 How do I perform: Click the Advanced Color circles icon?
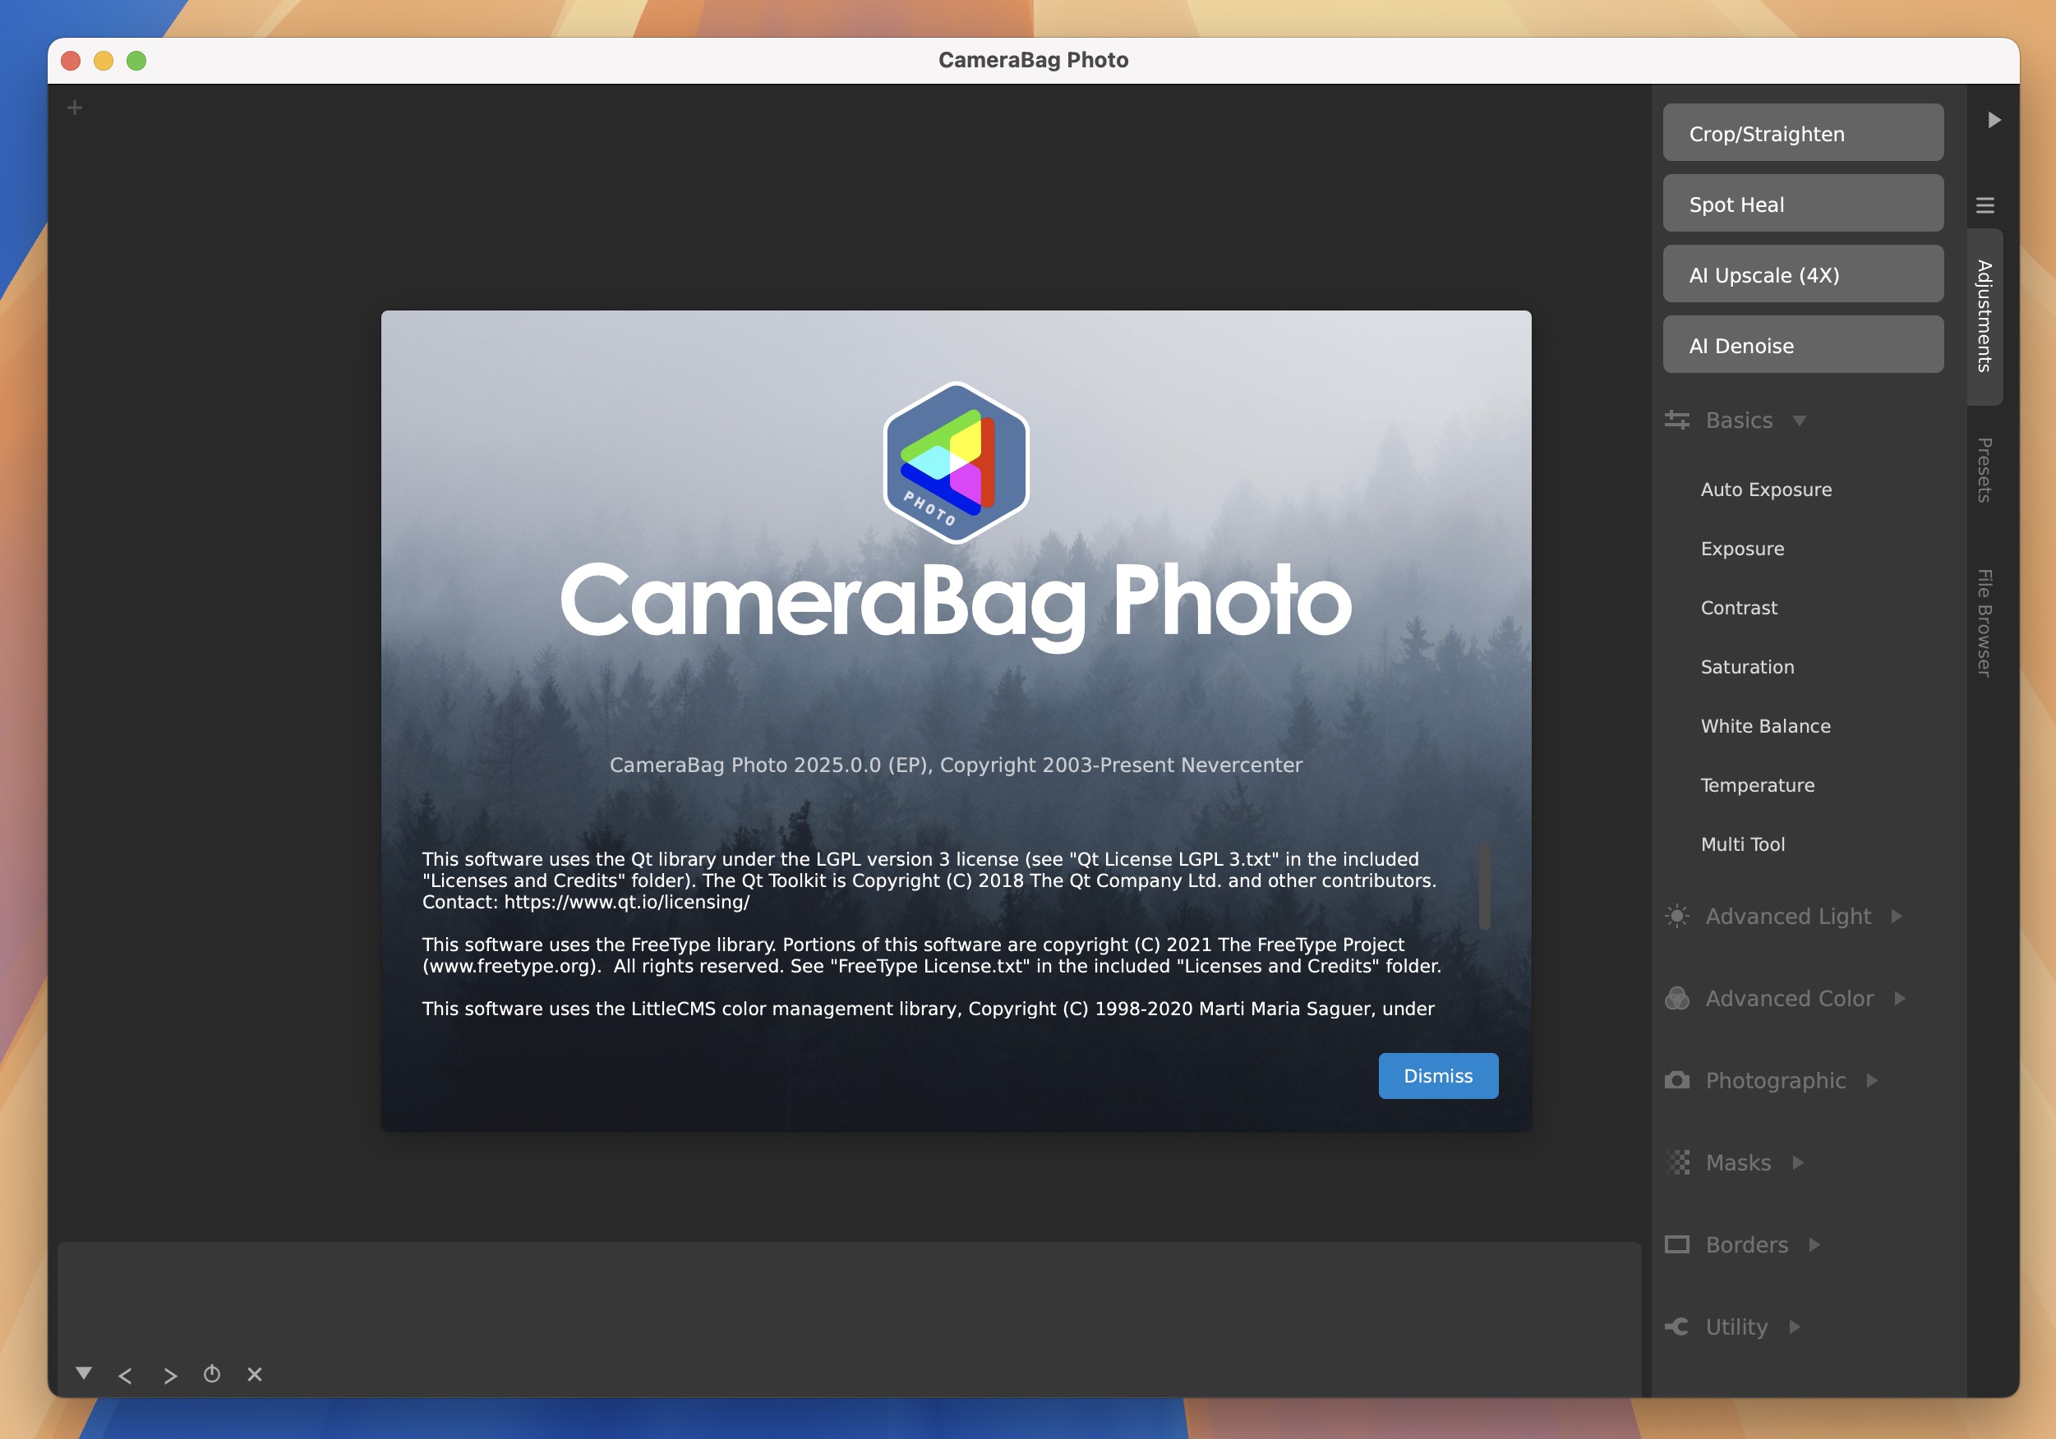pos(1676,998)
